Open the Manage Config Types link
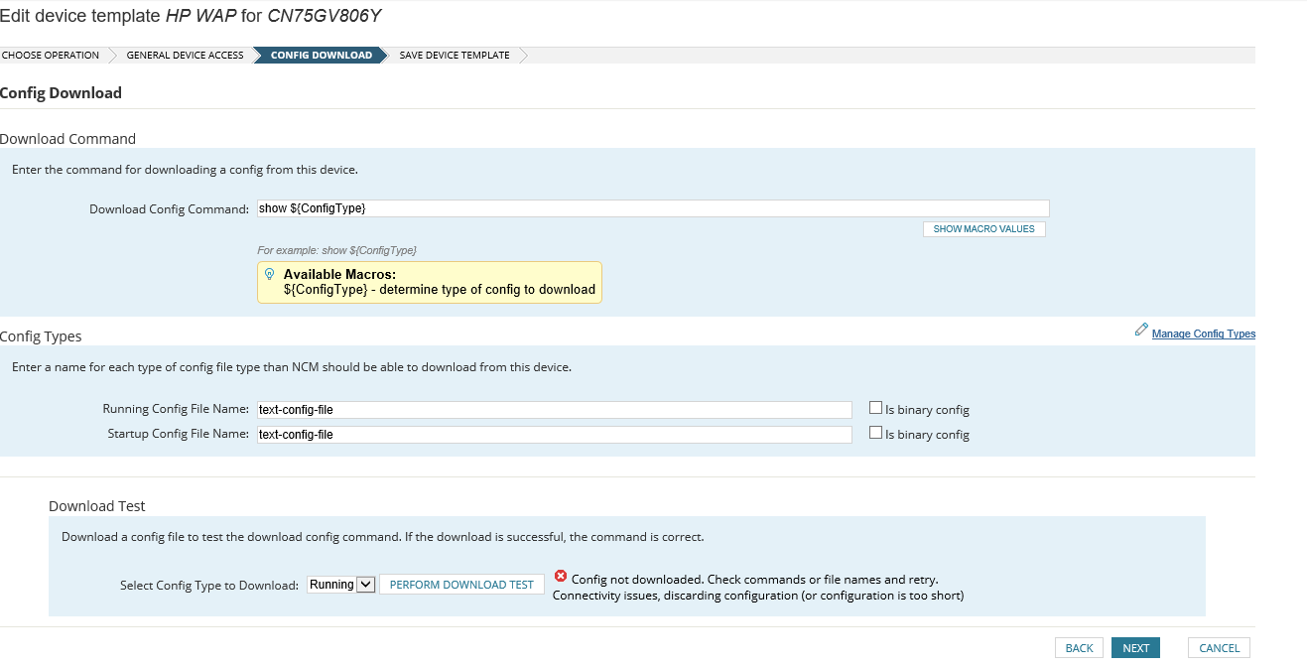 pyautogui.click(x=1203, y=334)
